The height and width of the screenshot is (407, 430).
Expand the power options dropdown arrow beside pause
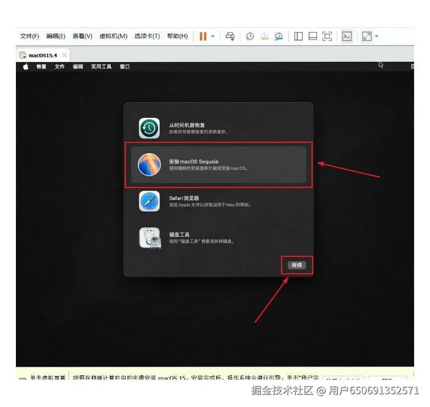[213, 36]
